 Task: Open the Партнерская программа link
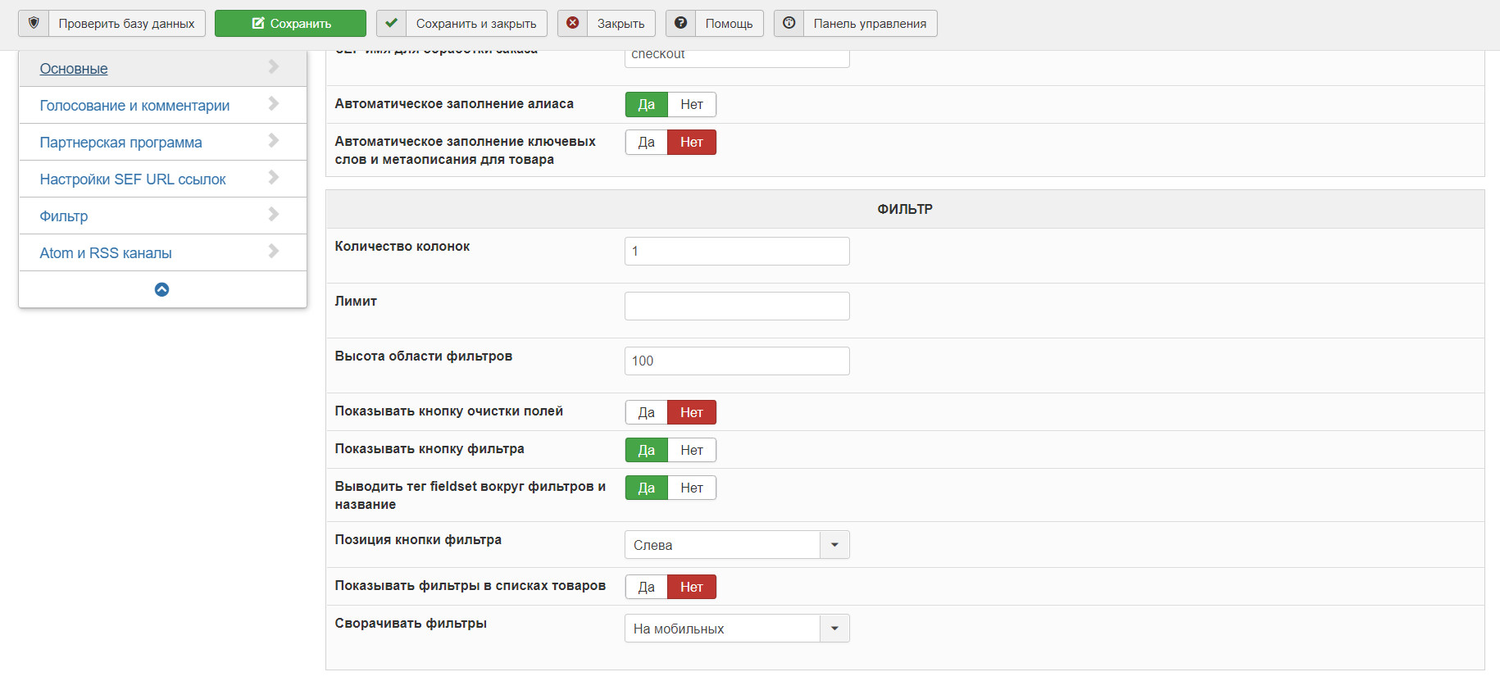tap(120, 143)
